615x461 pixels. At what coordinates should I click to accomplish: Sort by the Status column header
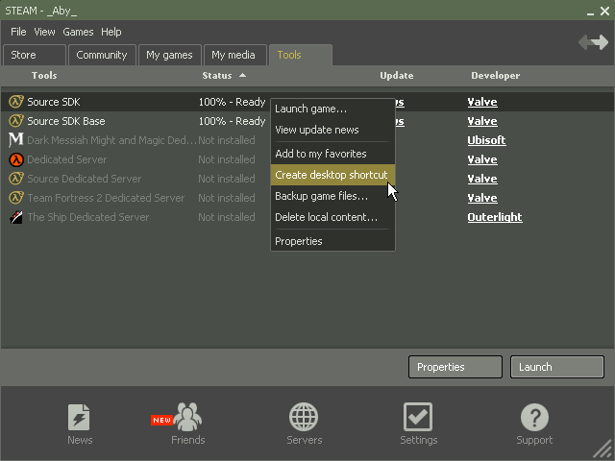[x=217, y=75]
